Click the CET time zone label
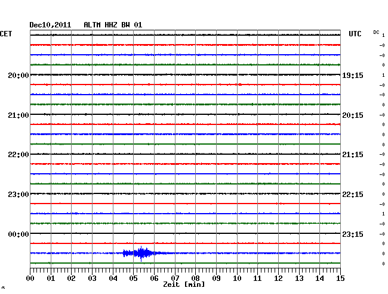 point(6,34)
